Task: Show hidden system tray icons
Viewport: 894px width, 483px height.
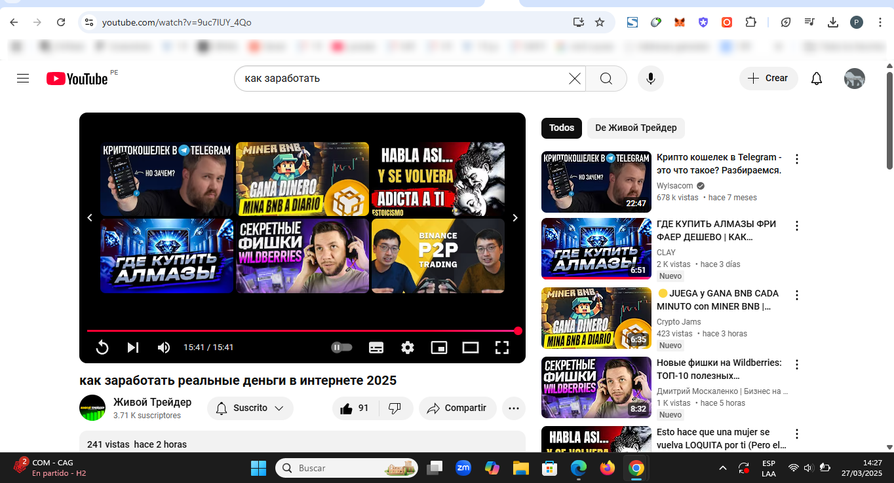Action: (x=723, y=468)
